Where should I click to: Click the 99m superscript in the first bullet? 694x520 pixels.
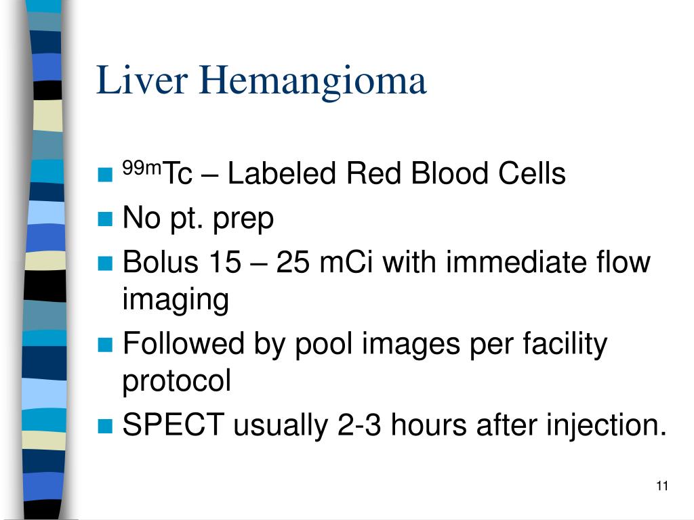[142, 168]
